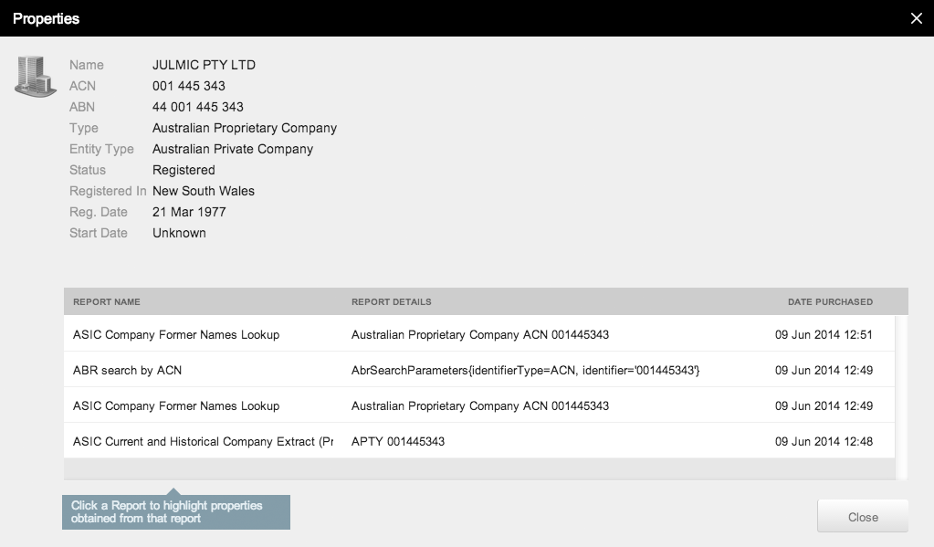Click the 09 Jun 2014 12:48 date cell

(x=824, y=442)
